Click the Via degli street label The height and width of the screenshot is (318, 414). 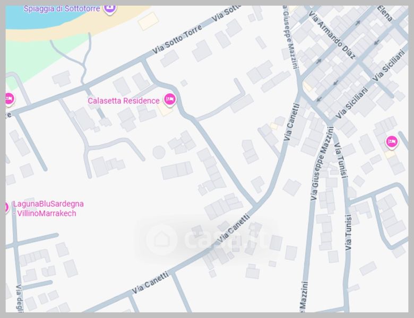[20, 298]
